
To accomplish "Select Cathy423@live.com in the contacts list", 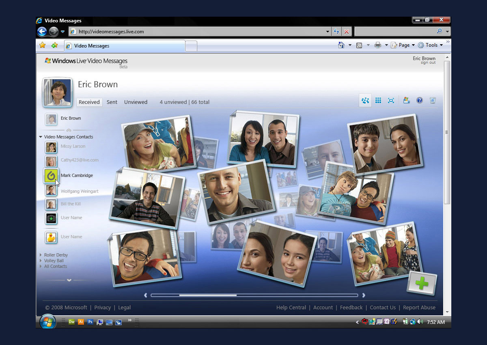I will (x=80, y=160).
